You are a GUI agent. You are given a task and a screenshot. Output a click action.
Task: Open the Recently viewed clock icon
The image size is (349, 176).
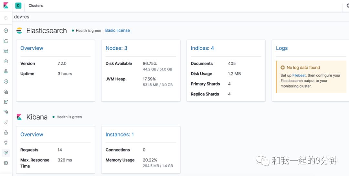click(6, 18)
